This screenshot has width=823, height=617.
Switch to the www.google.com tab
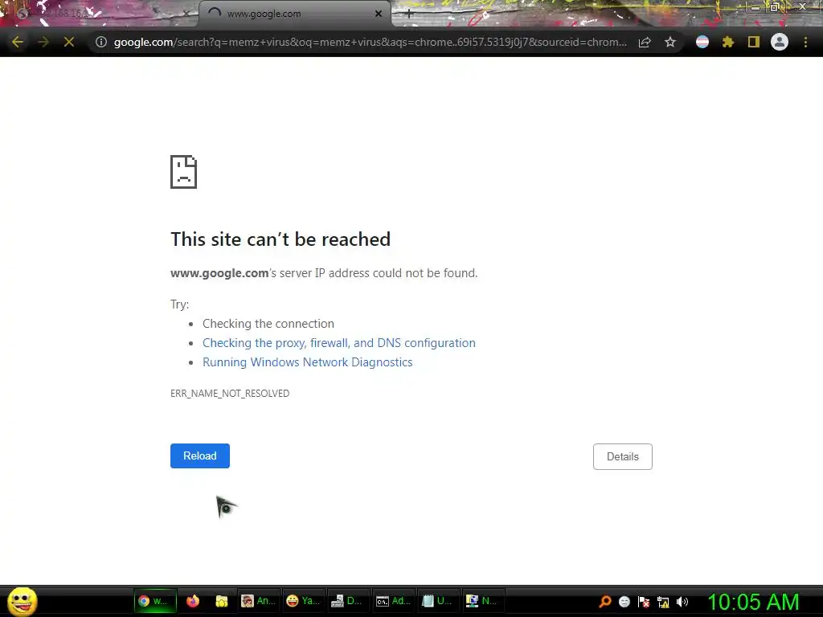(x=294, y=14)
